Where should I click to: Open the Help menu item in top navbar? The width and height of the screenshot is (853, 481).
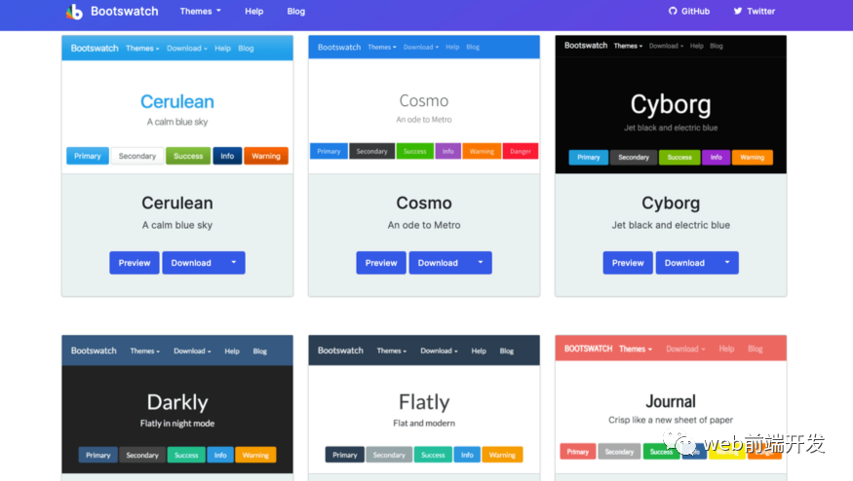click(x=254, y=12)
